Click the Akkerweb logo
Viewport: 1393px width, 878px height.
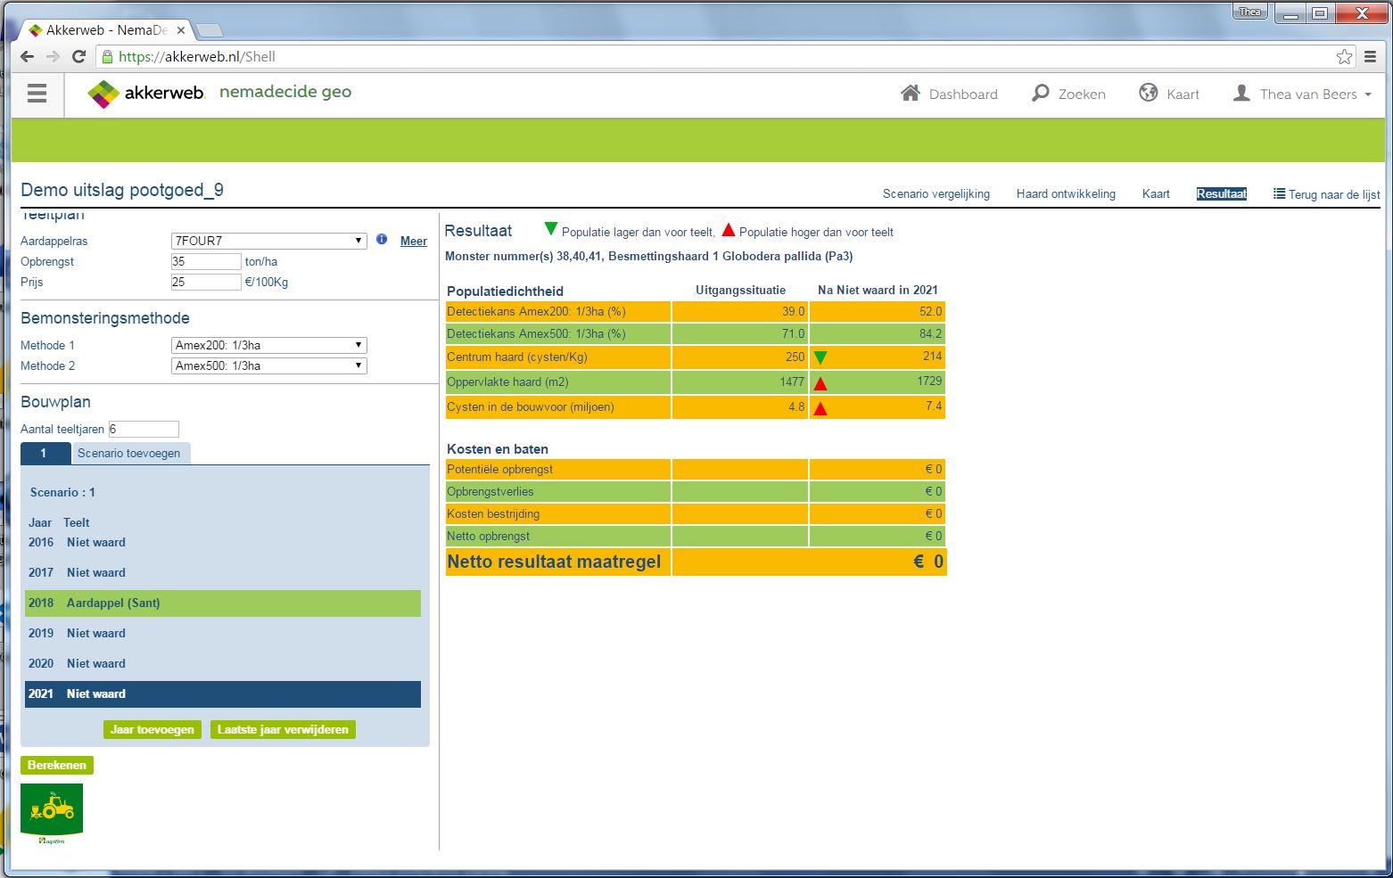point(146,93)
